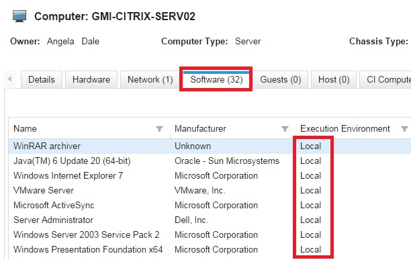Click Local cell in WinRAR archiver row
The image size is (411, 260).
[x=311, y=146]
